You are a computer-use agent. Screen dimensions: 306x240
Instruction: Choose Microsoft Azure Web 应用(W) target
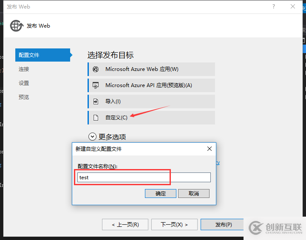pos(151,69)
